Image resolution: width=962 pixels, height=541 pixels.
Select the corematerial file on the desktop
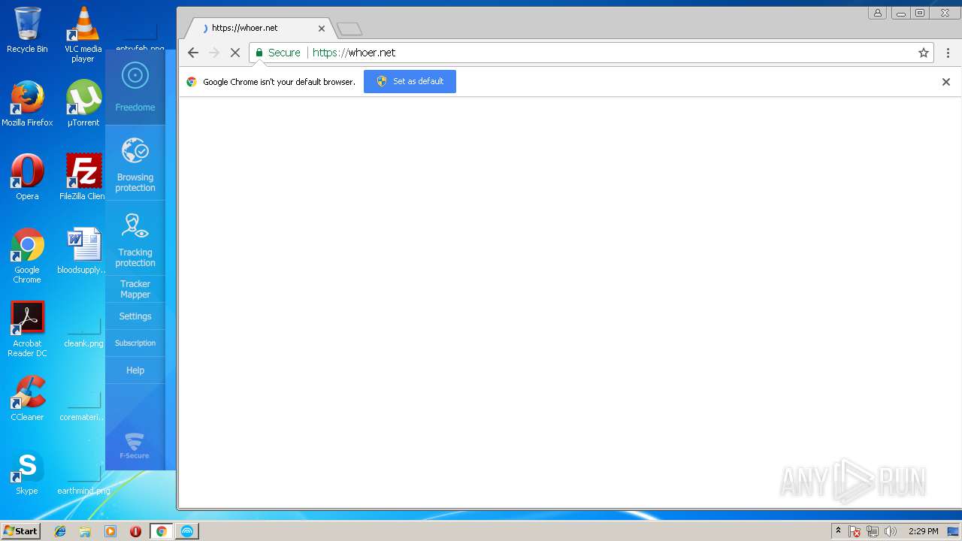pyautogui.click(x=83, y=404)
